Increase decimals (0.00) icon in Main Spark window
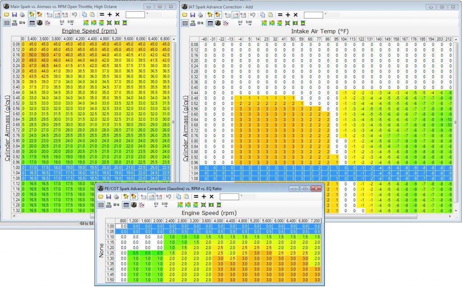 click(70, 23)
